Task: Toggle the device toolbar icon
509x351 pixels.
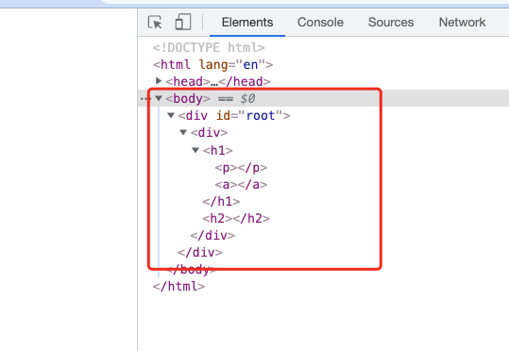Action: [183, 23]
